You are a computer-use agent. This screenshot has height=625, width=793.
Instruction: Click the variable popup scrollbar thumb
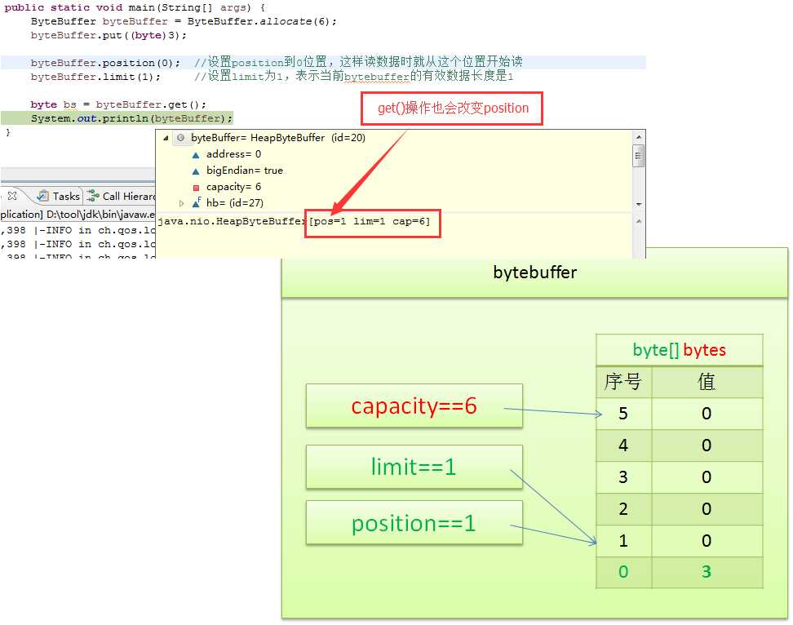[638, 156]
